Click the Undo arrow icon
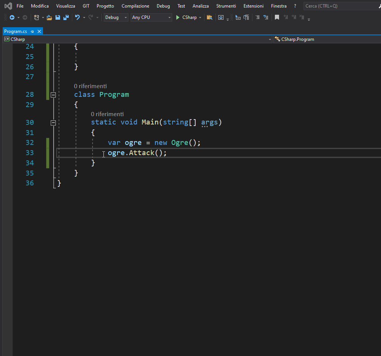Screen dimensions: 381x356 [x=77, y=17]
